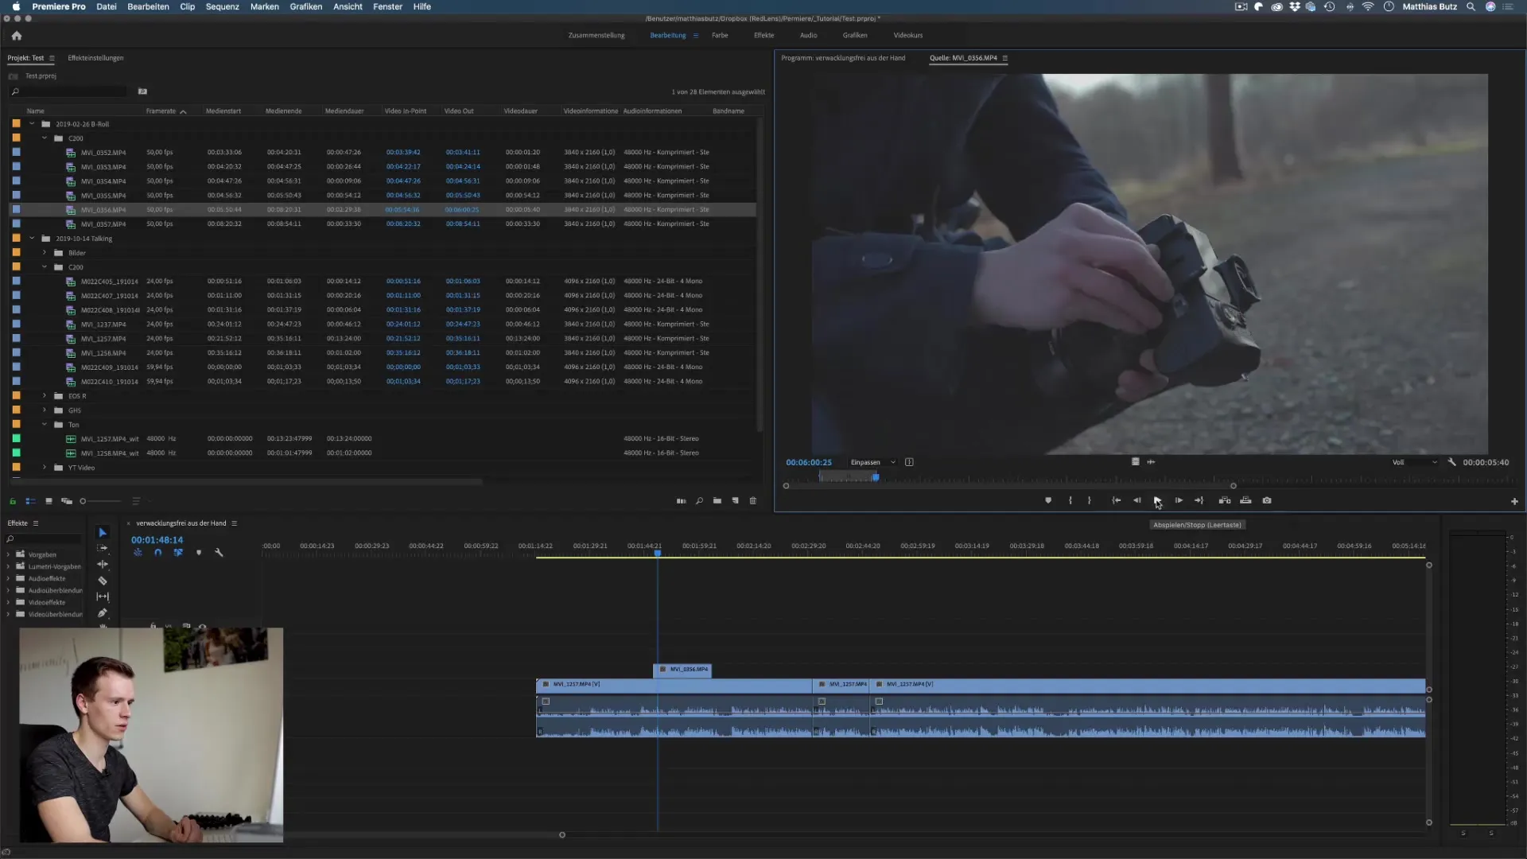Screen dimensions: 1527x859
Task: Click automate to sequence icon
Action: [x=681, y=501]
